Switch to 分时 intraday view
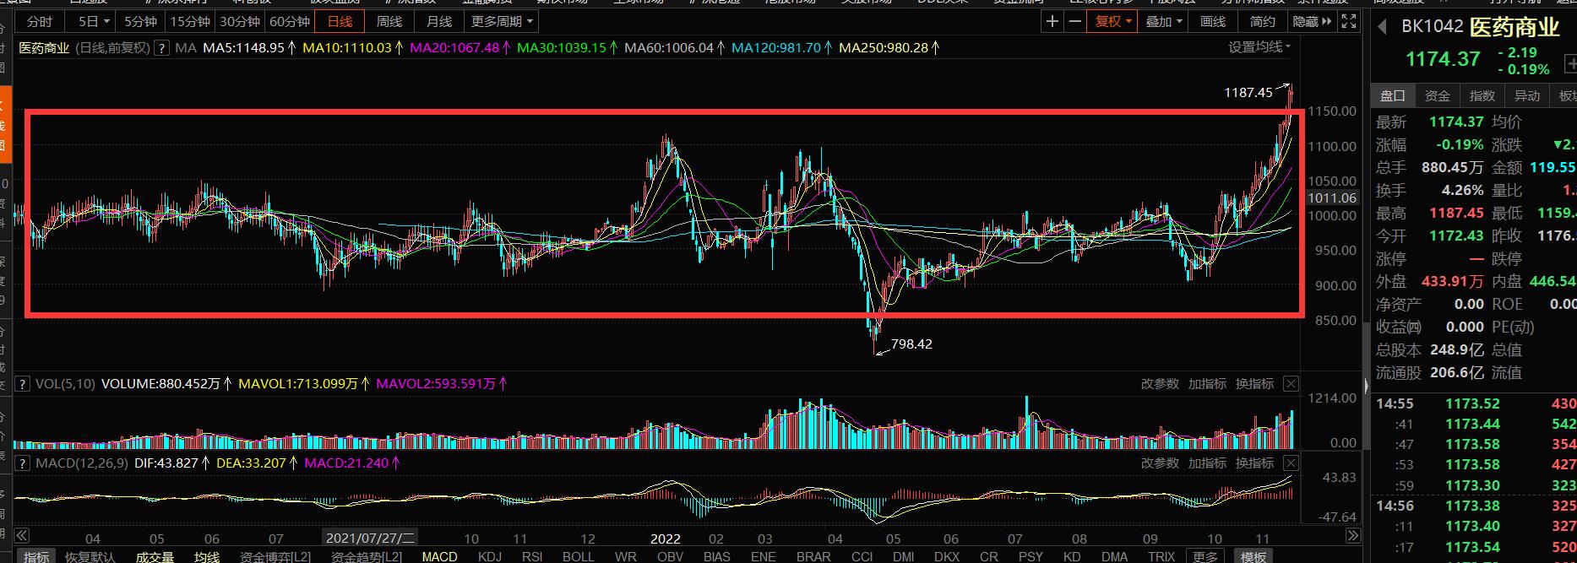Image resolution: width=1577 pixels, height=563 pixels. pyautogui.click(x=41, y=22)
